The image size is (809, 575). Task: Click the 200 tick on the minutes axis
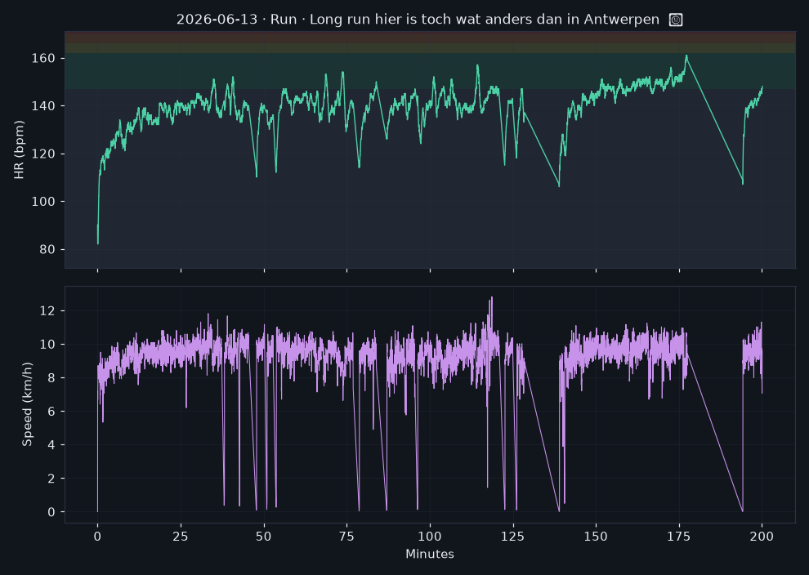[x=762, y=537]
